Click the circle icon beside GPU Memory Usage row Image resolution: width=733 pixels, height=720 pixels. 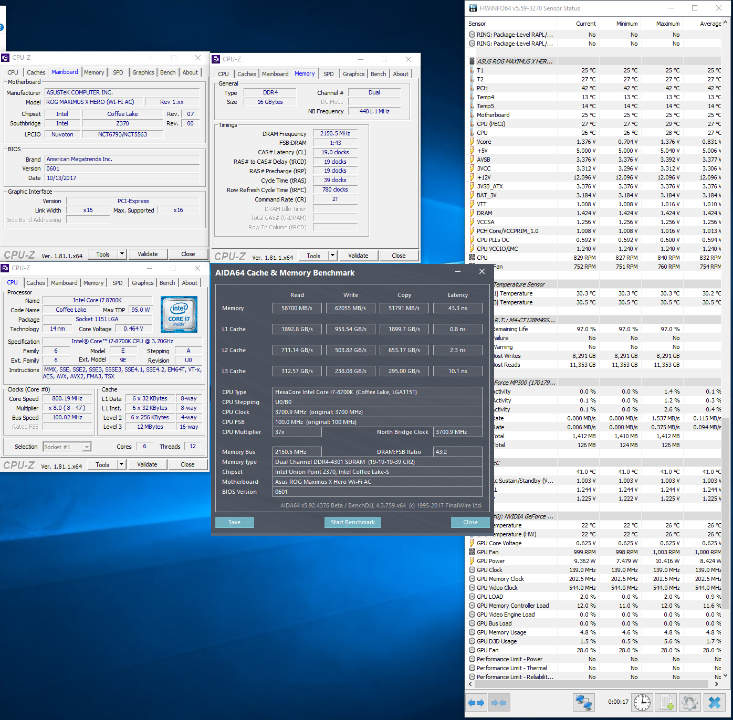pos(472,632)
